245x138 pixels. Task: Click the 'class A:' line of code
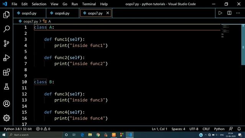coord(44,27)
